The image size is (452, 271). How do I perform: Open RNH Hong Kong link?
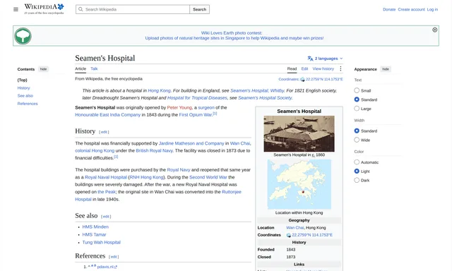pos(146,177)
